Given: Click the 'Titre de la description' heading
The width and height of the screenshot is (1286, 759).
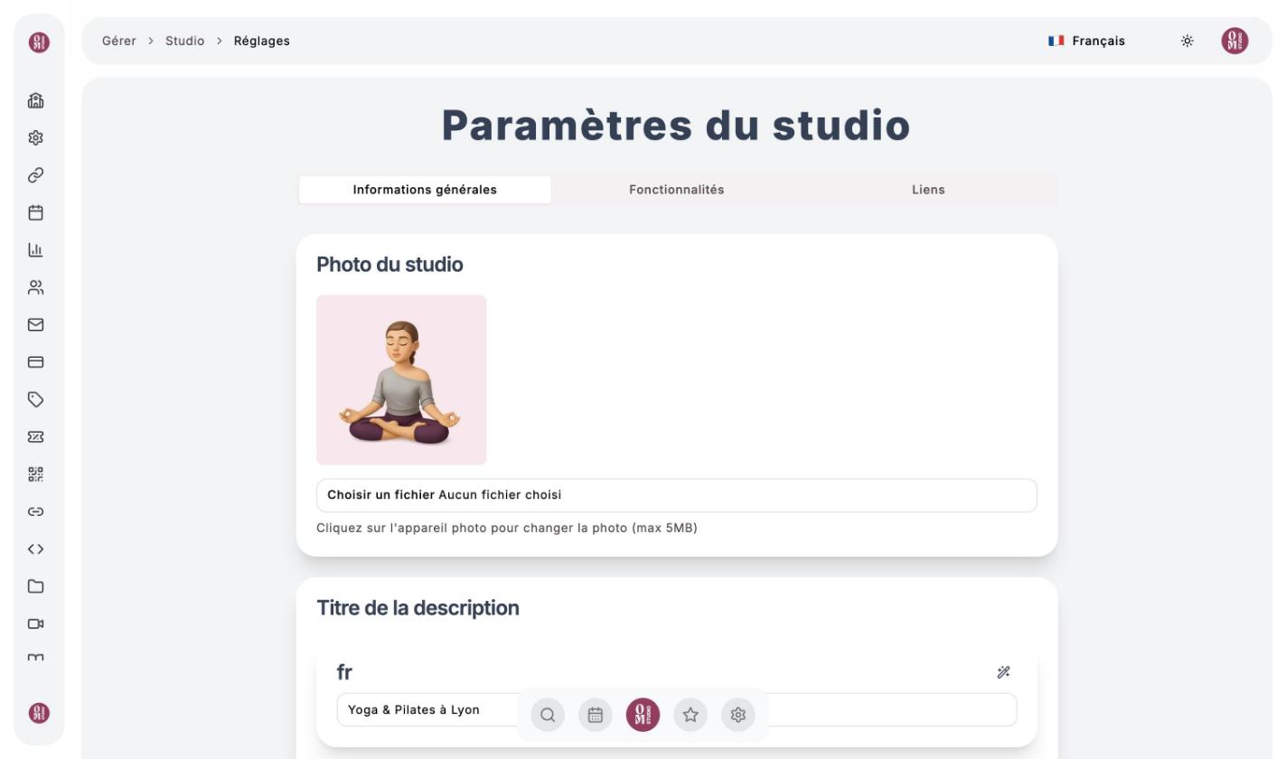Looking at the screenshot, I should click(418, 608).
